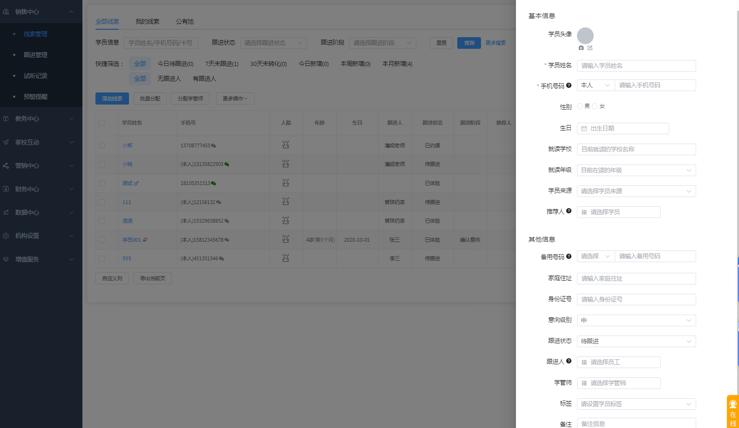Screen dimensions: 739x428
Task: Check the row checkbox for student 111
Action: [x=102, y=202]
